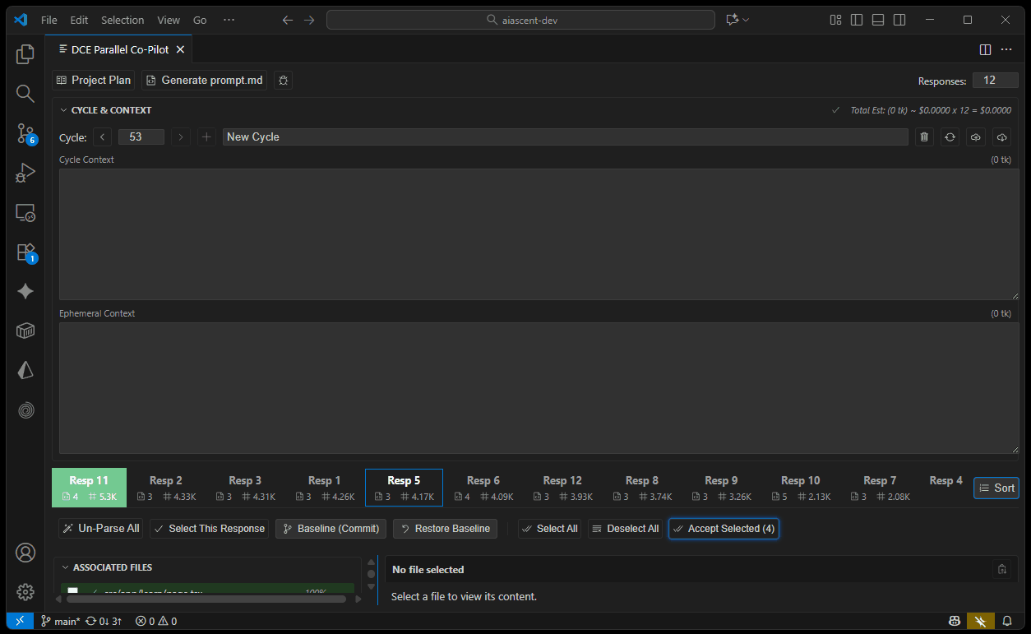The image size is (1031, 634).
Task: Click the bug icon next to Generate prompt.md
Action: click(283, 80)
